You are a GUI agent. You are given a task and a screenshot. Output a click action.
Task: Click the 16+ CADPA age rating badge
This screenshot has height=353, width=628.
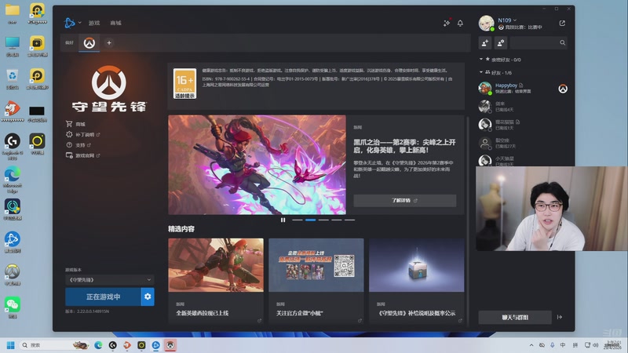[x=184, y=84]
